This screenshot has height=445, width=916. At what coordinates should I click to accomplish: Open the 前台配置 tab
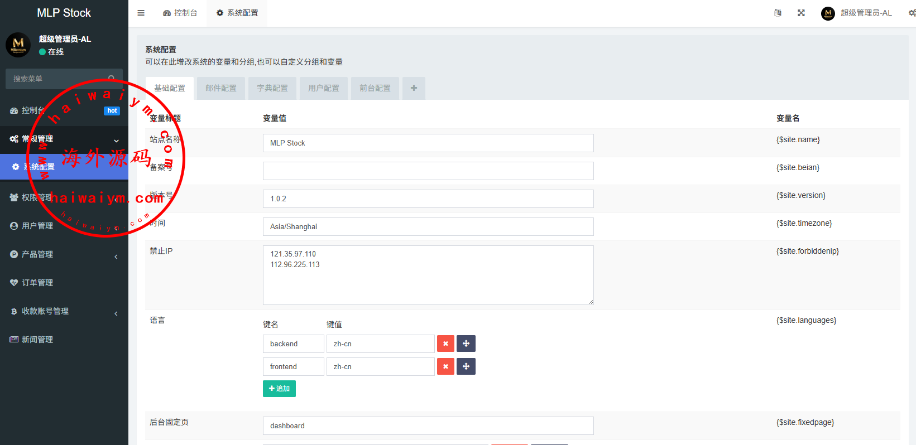coord(375,88)
